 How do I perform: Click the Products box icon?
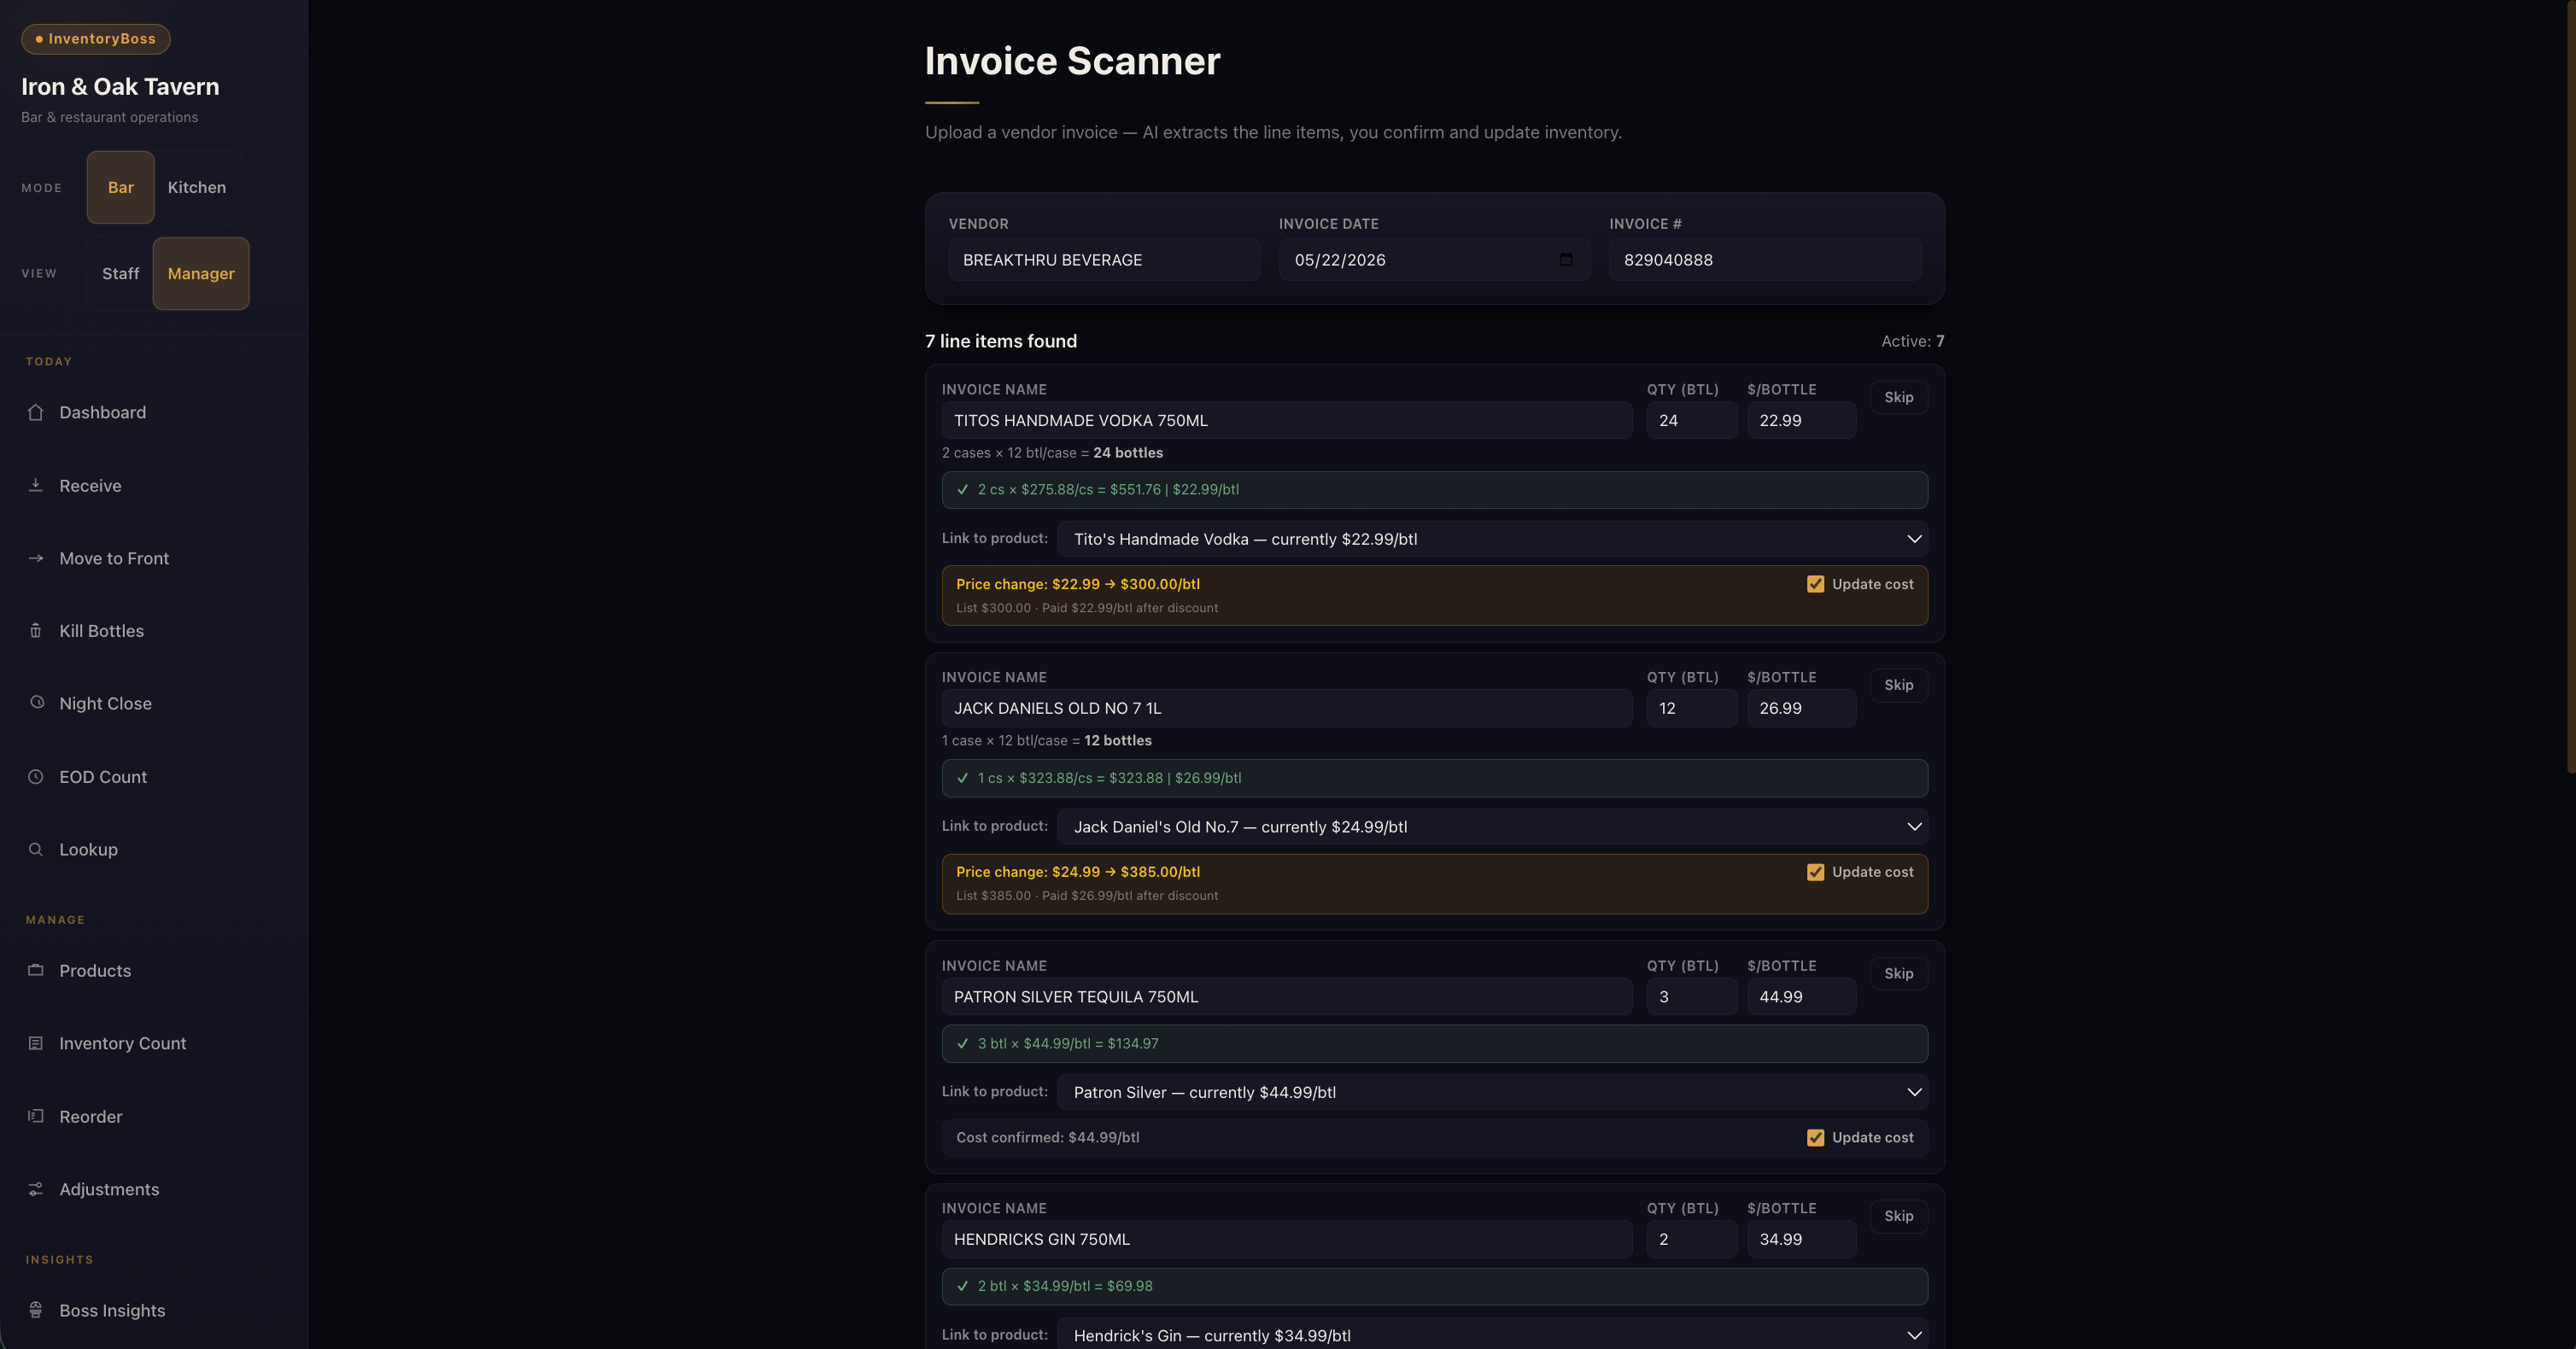[x=36, y=970]
